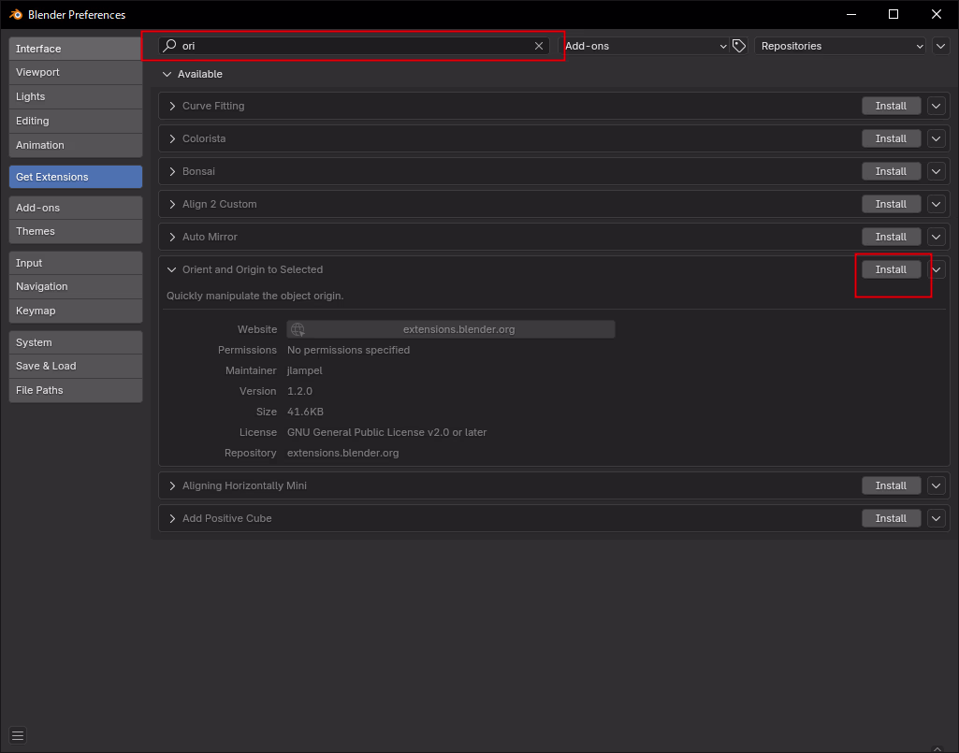Open the Interface preferences tab

tap(76, 49)
